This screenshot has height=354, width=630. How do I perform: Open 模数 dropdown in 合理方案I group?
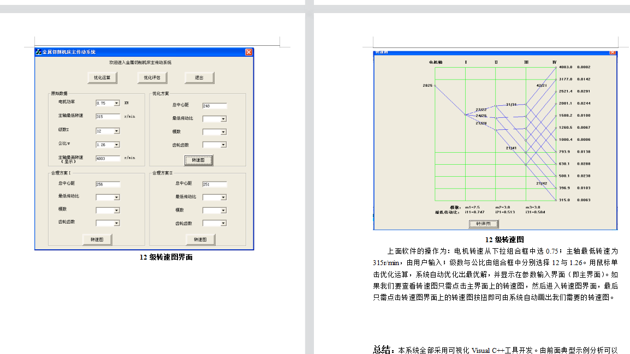tap(116, 210)
